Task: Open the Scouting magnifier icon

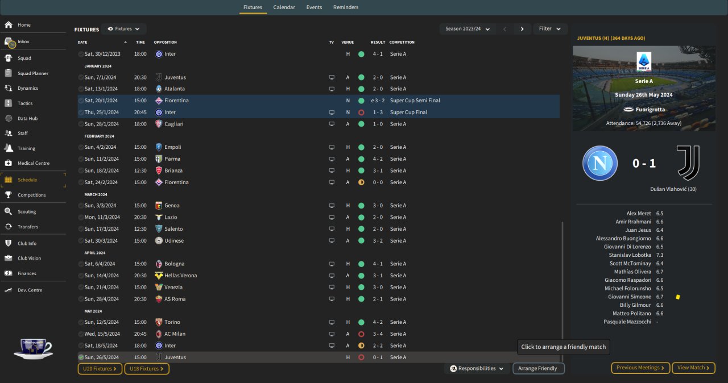Action: [x=9, y=211]
